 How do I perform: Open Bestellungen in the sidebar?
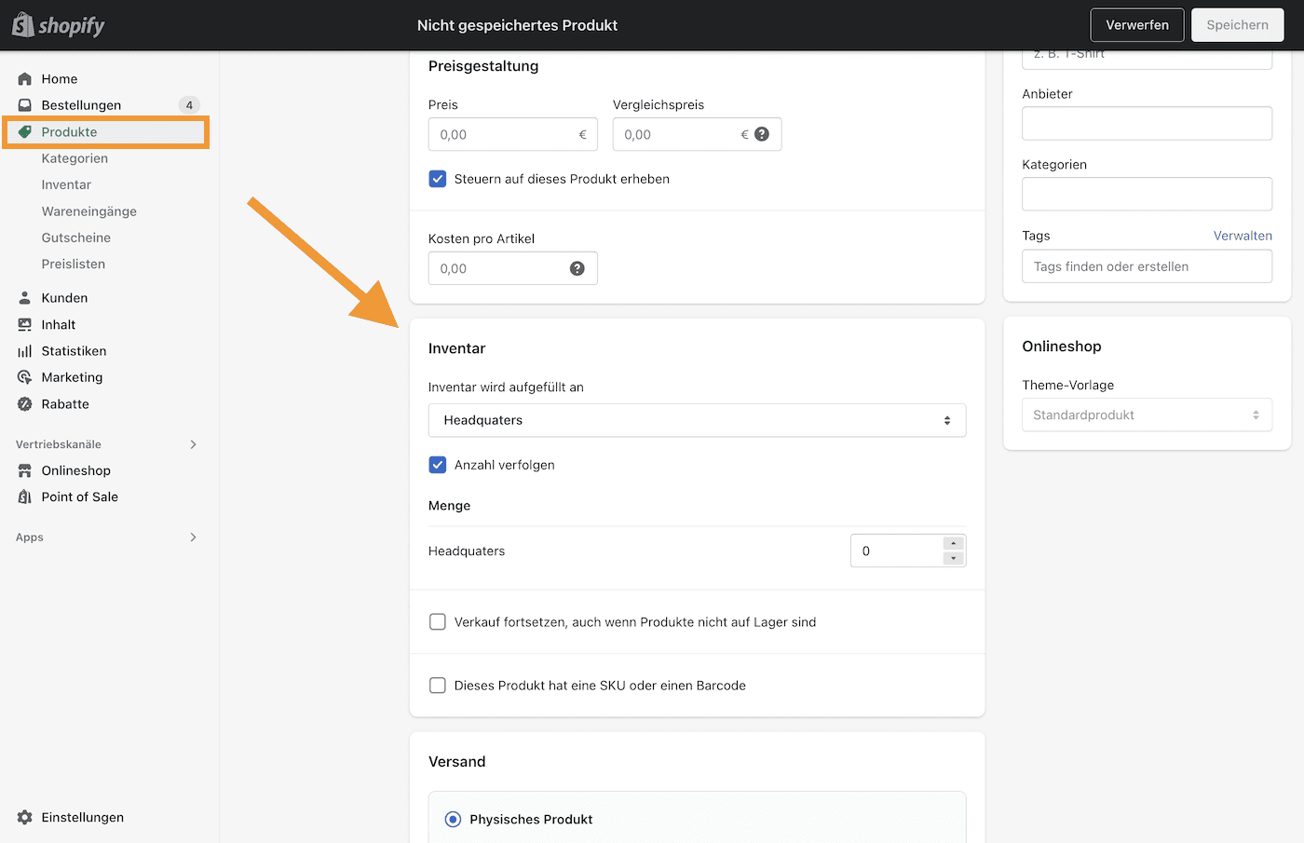81,105
